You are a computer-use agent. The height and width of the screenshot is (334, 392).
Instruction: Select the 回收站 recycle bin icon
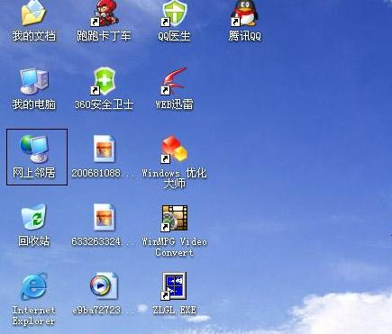coord(33,218)
